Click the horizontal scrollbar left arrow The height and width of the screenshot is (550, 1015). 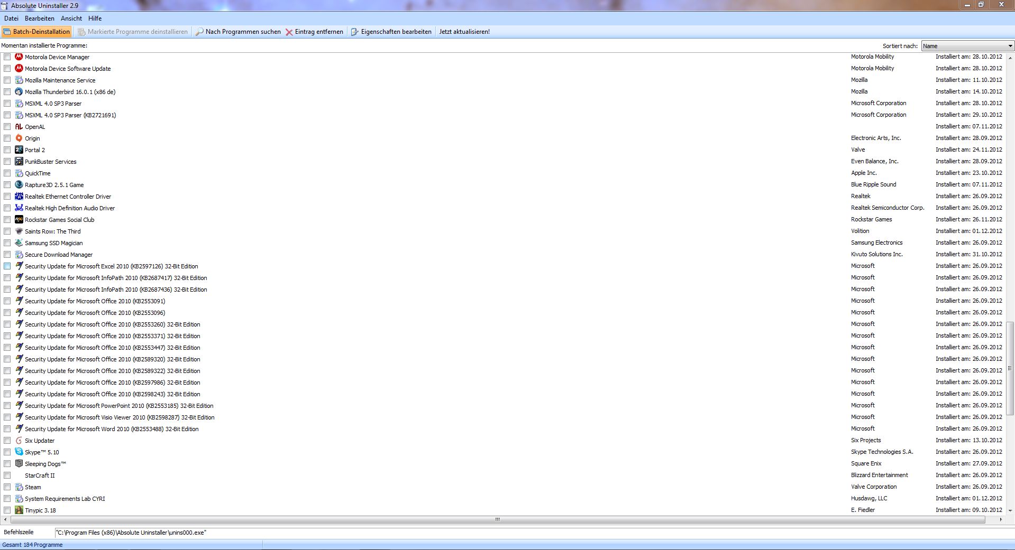pyautogui.click(x=5, y=520)
